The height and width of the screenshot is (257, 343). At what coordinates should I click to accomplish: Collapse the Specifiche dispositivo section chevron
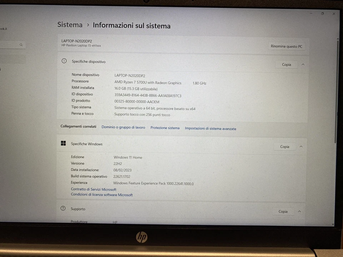pyautogui.click(x=303, y=65)
